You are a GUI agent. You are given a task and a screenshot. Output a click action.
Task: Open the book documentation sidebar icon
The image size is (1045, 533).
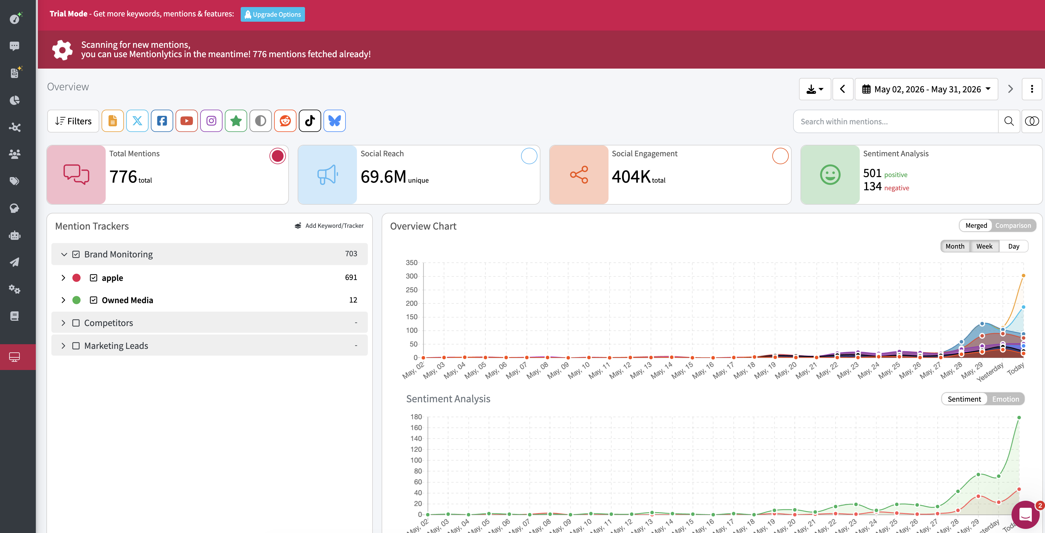click(15, 316)
